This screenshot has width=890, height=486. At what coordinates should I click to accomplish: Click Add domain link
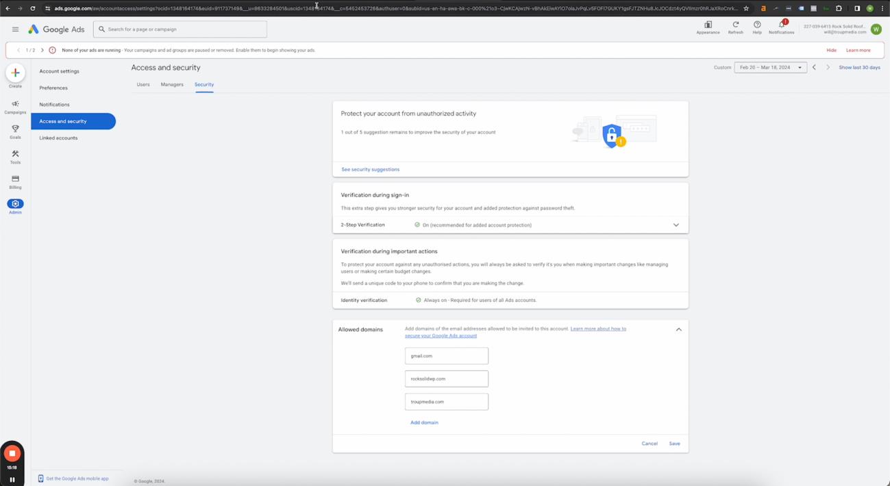(424, 422)
